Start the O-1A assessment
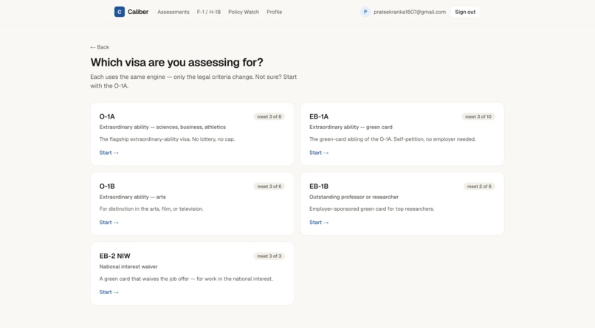 point(109,153)
